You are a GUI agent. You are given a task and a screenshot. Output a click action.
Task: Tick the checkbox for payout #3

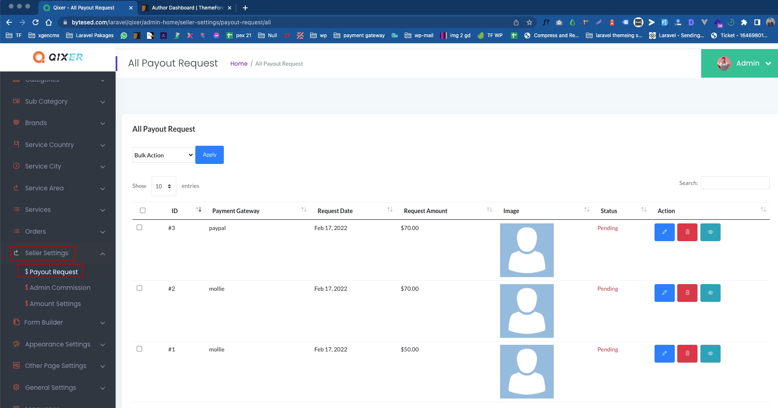[139, 228]
